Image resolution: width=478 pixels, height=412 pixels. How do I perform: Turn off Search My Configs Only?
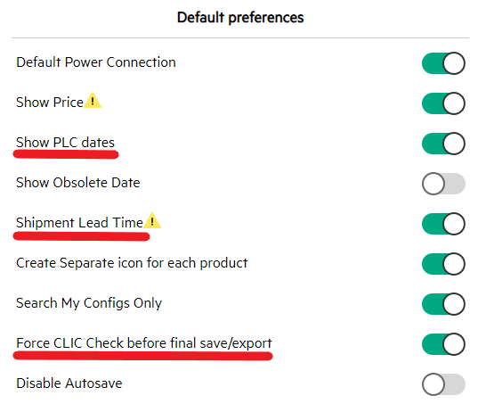443,304
